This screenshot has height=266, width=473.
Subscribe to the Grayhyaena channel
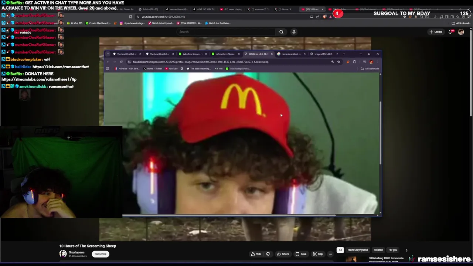coord(100,254)
